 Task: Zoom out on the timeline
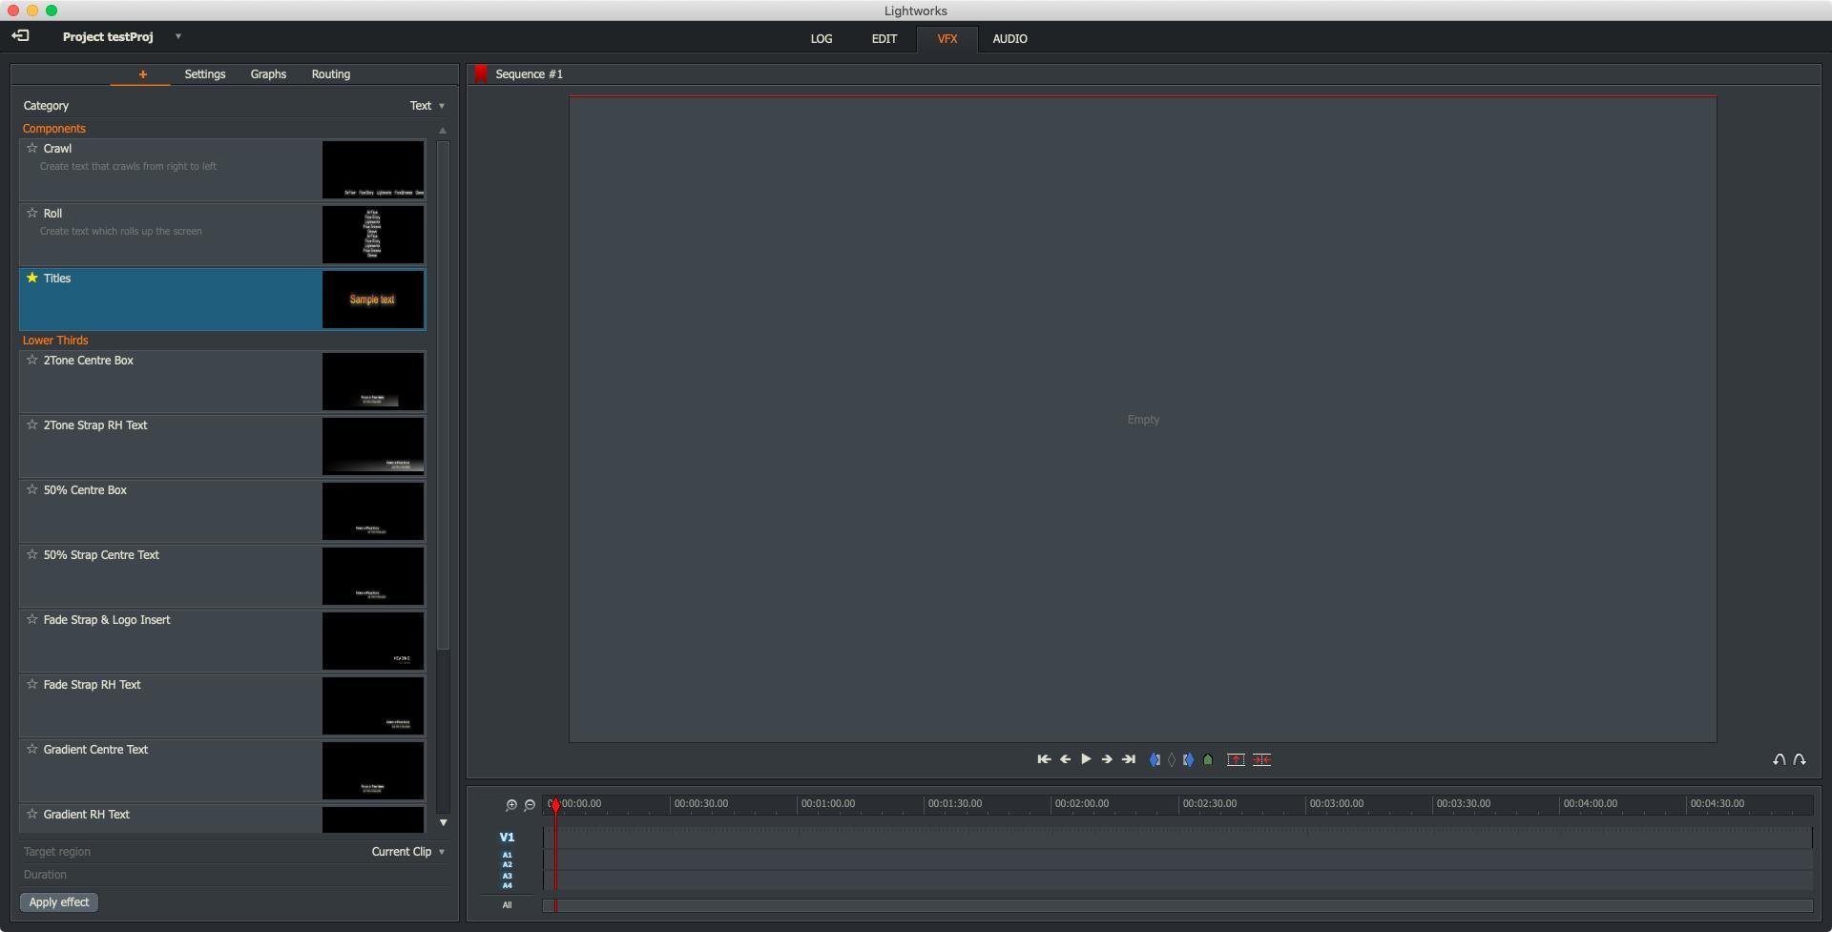click(x=530, y=805)
